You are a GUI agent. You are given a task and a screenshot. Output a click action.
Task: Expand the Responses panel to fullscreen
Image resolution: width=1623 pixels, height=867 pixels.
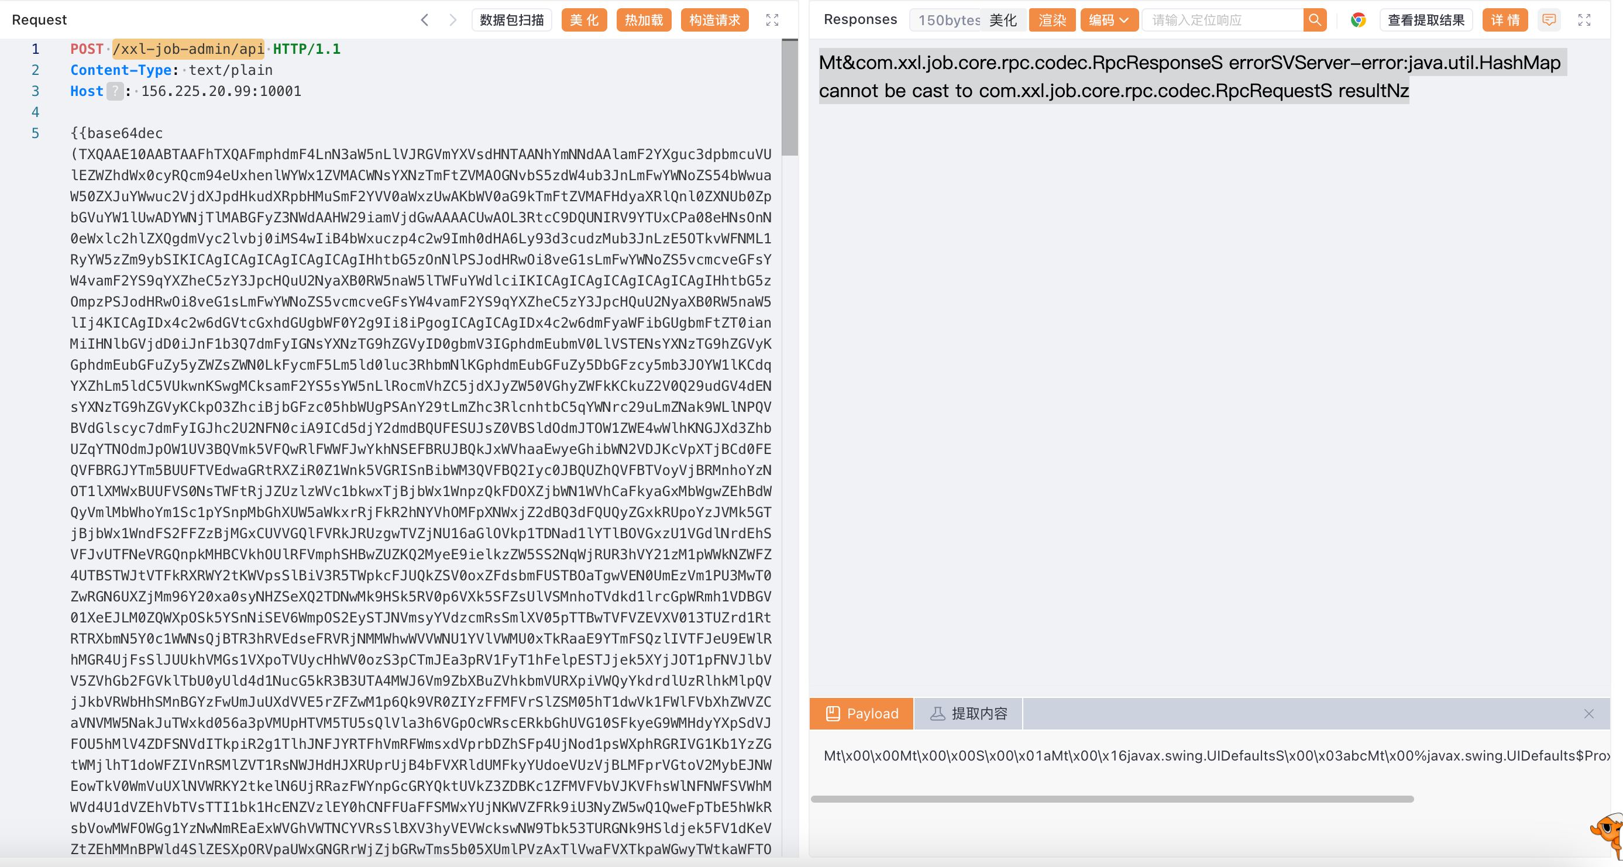pos(1584,20)
